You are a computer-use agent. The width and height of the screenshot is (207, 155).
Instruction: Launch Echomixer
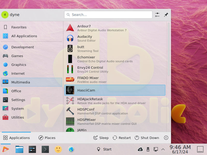coord(115,59)
